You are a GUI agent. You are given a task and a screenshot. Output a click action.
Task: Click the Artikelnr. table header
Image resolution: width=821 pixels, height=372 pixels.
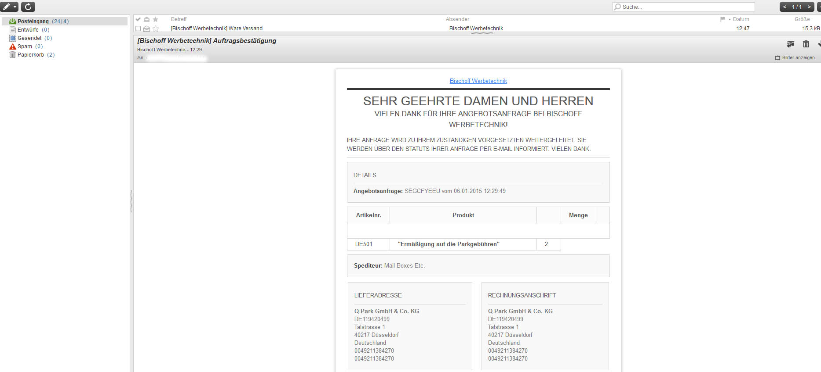pyautogui.click(x=369, y=215)
